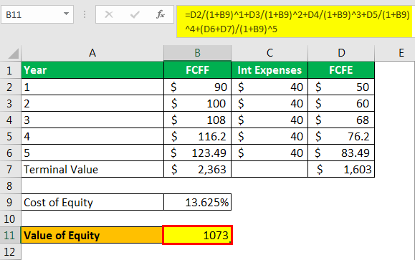
Task: Select Int Expenses 40 in year 1 row
Action: [269, 87]
